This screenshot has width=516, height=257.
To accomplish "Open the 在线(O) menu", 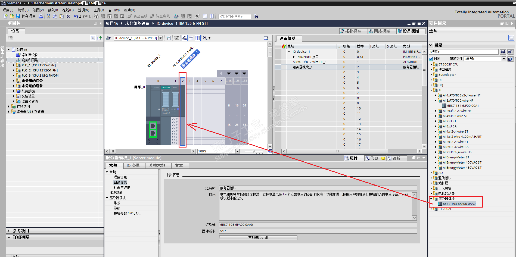I will tap(68, 10).
